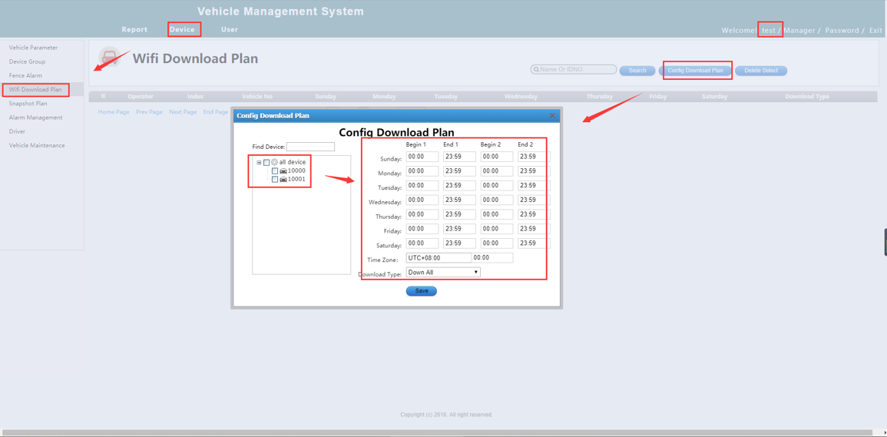Click the Operator column header
The width and height of the screenshot is (887, 437).
point(141,97)
